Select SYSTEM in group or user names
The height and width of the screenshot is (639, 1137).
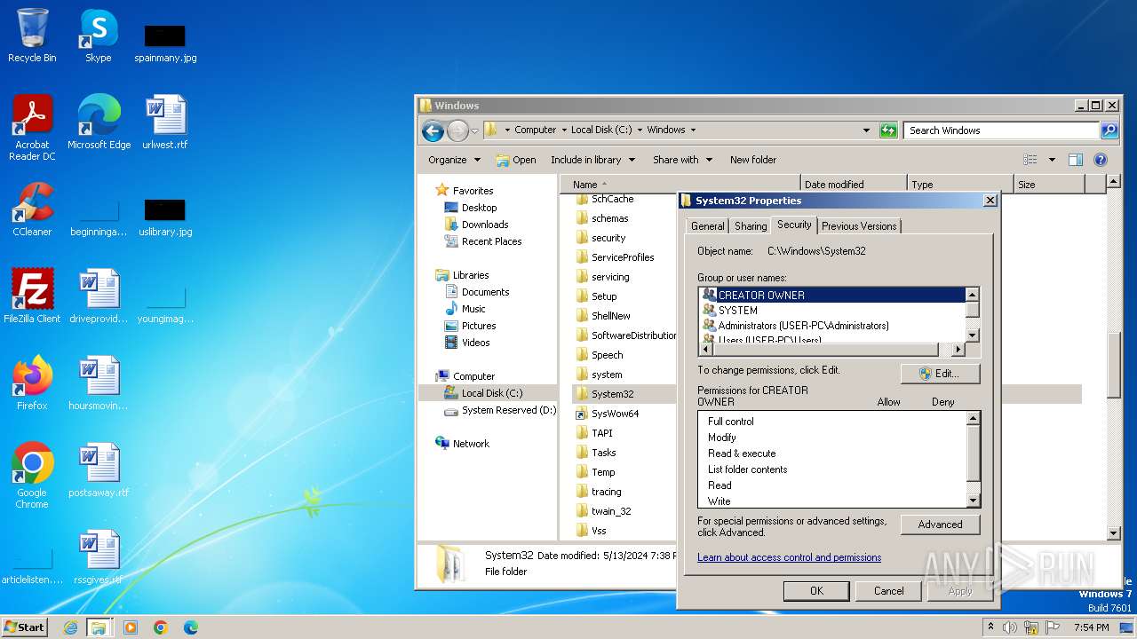point(737,311)
